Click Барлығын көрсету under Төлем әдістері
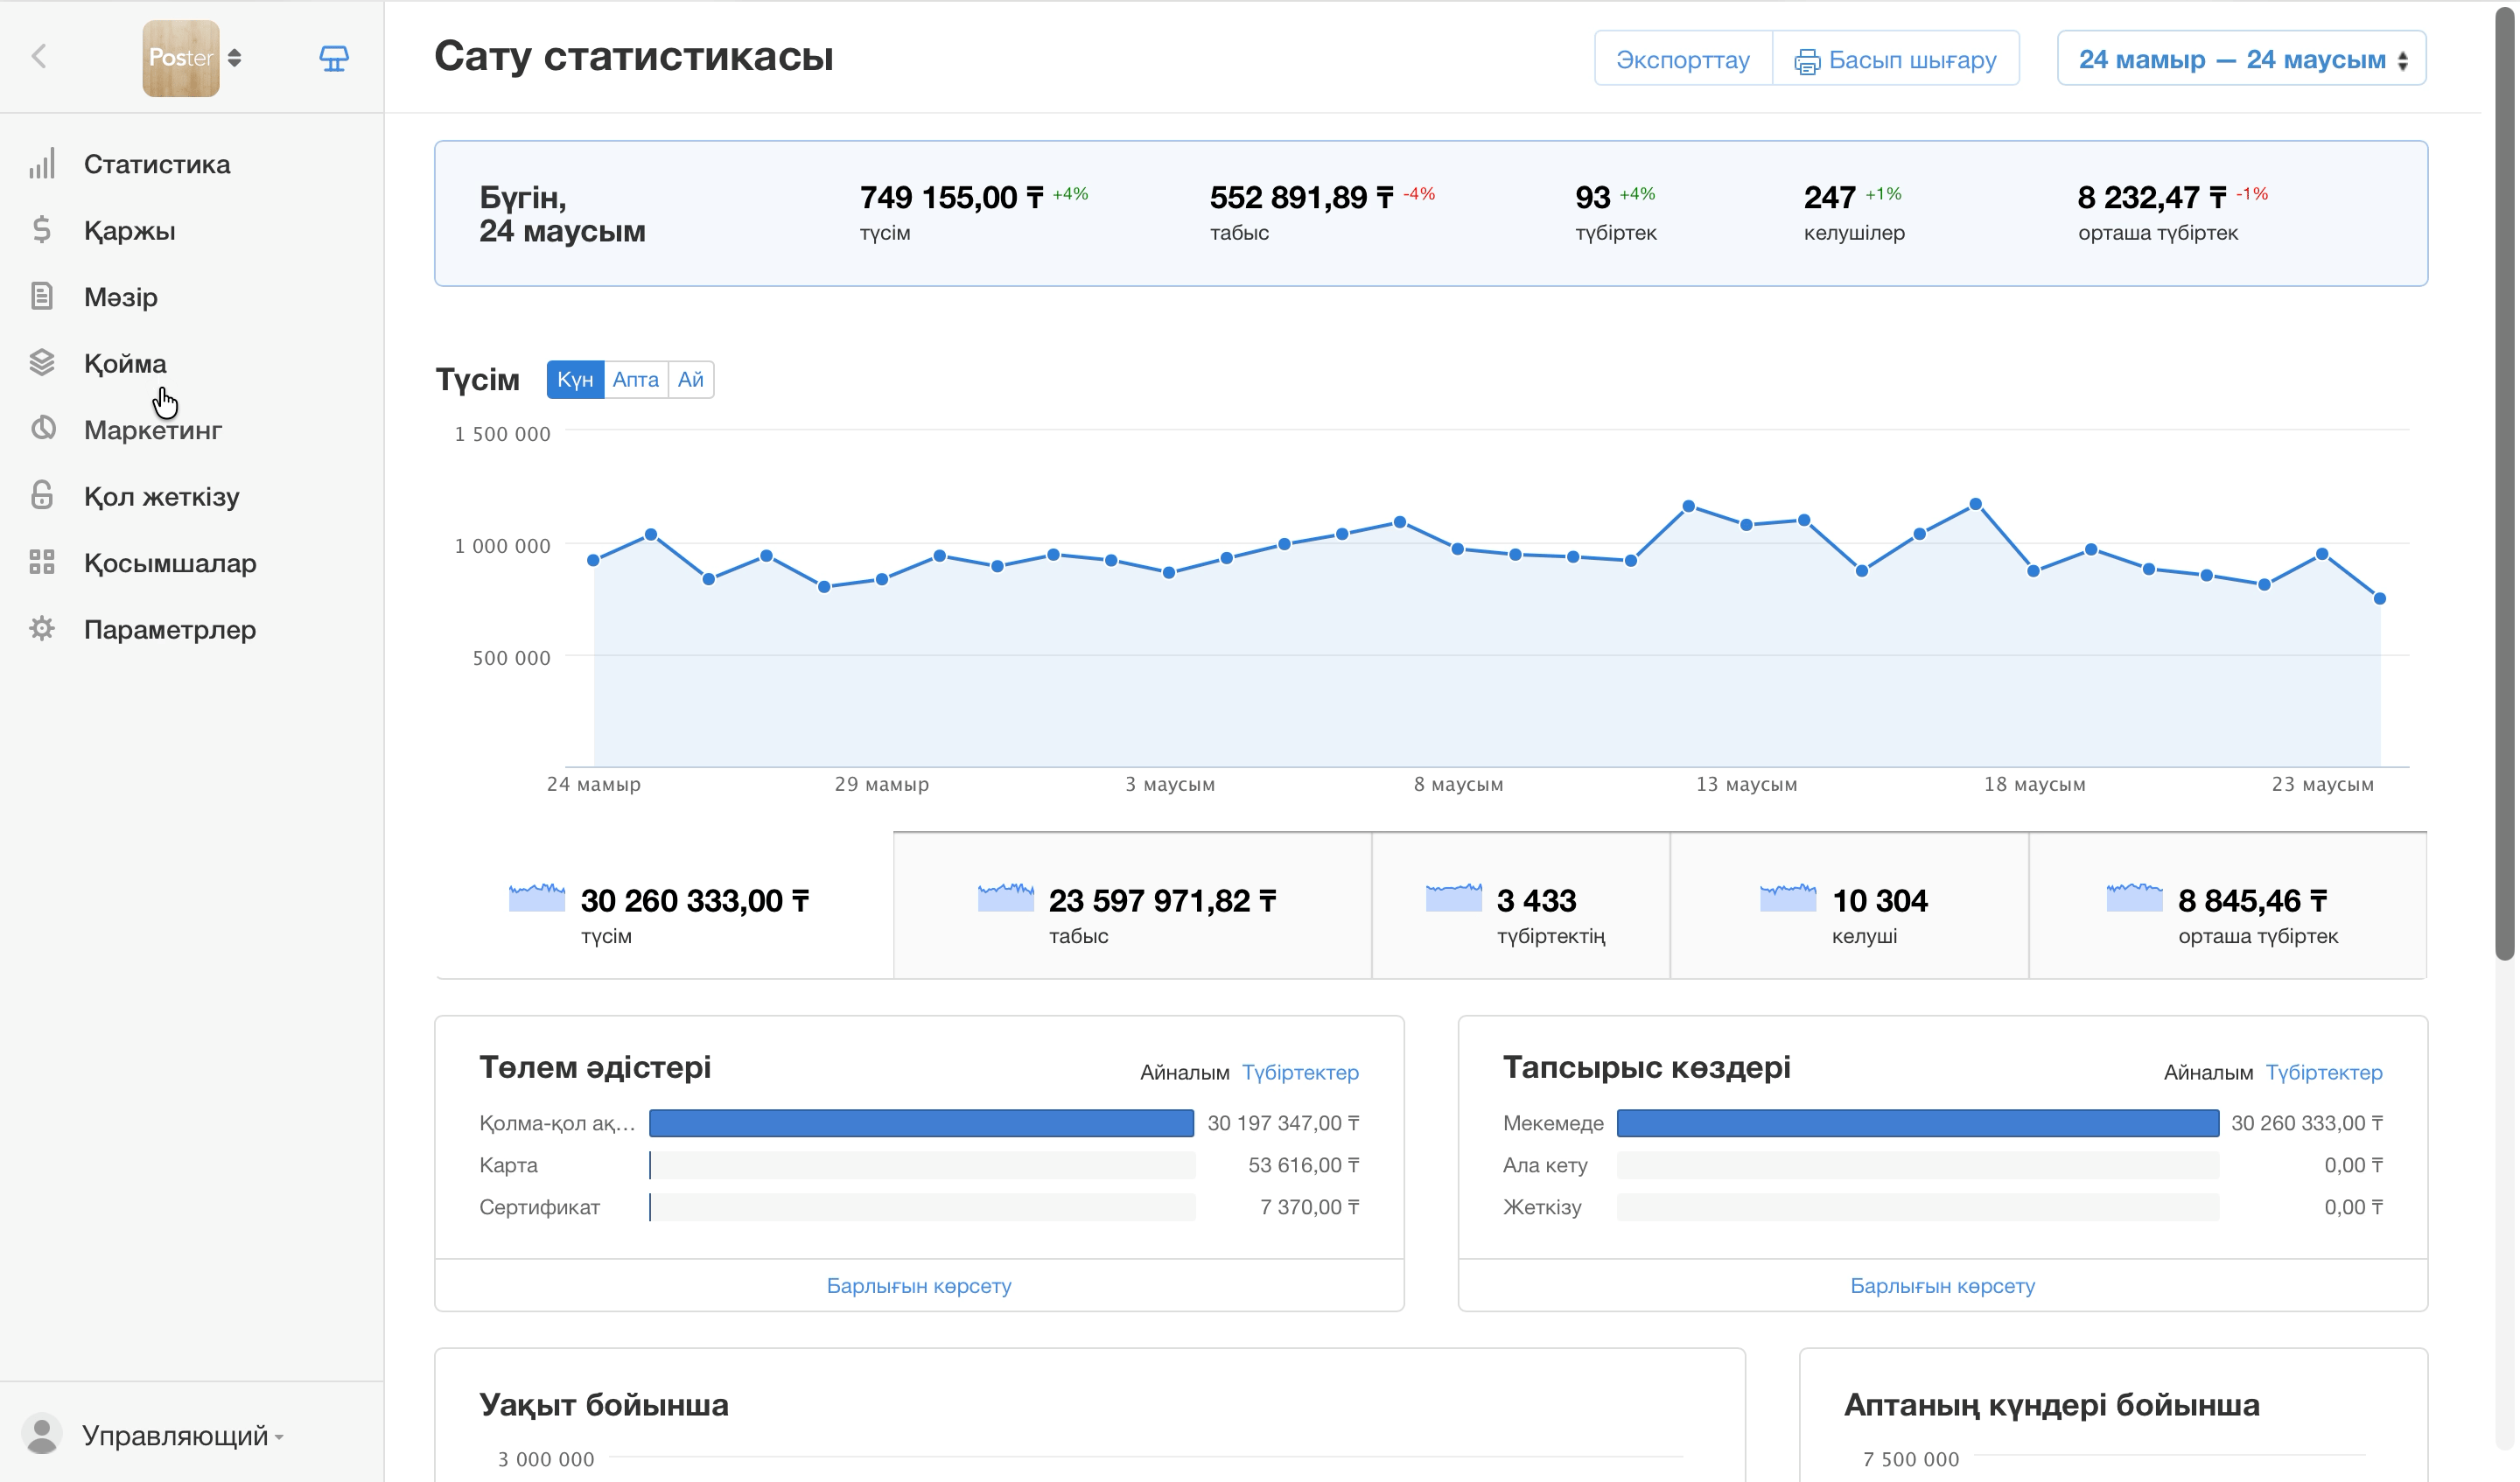2520x1482 pixels. click(x=919, y=1286)
